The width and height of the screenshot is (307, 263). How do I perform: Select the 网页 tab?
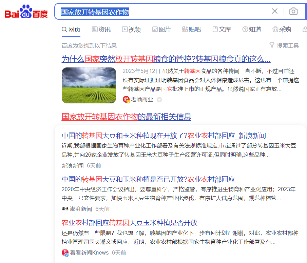coord(71,29)
